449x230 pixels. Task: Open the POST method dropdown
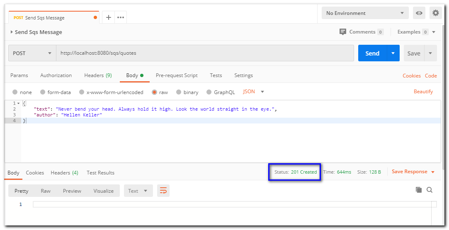(x=32, y=53)
